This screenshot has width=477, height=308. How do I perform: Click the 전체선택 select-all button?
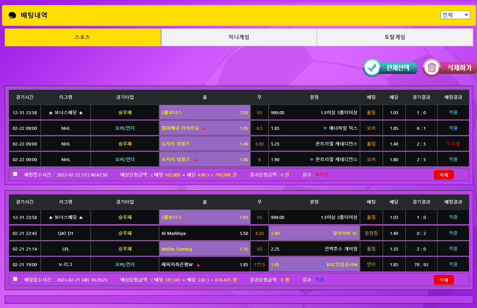(x=390, y=68)
